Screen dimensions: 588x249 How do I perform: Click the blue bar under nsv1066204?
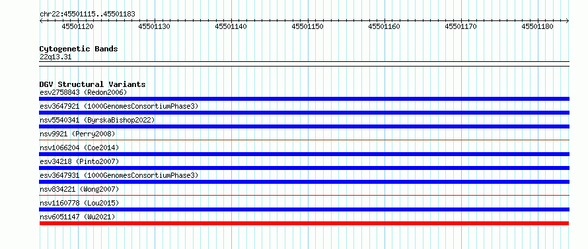(x=304, y=154)
